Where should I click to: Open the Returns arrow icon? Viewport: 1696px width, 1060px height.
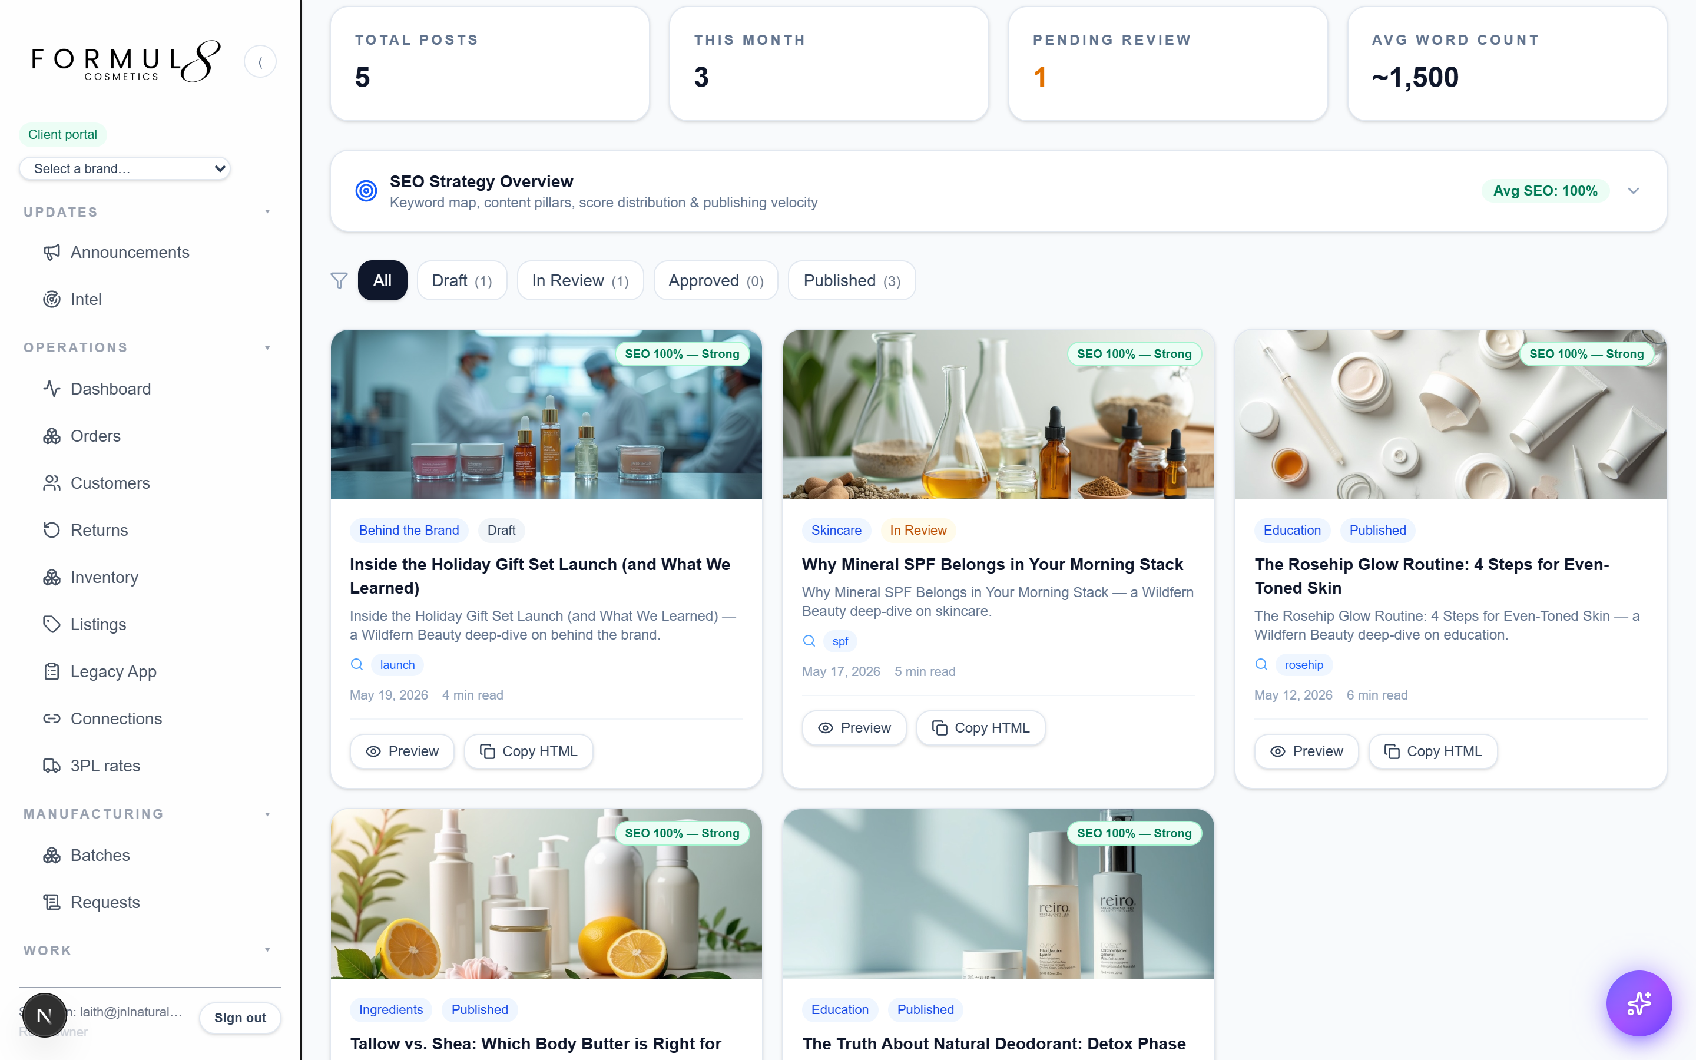click(52, 530)
